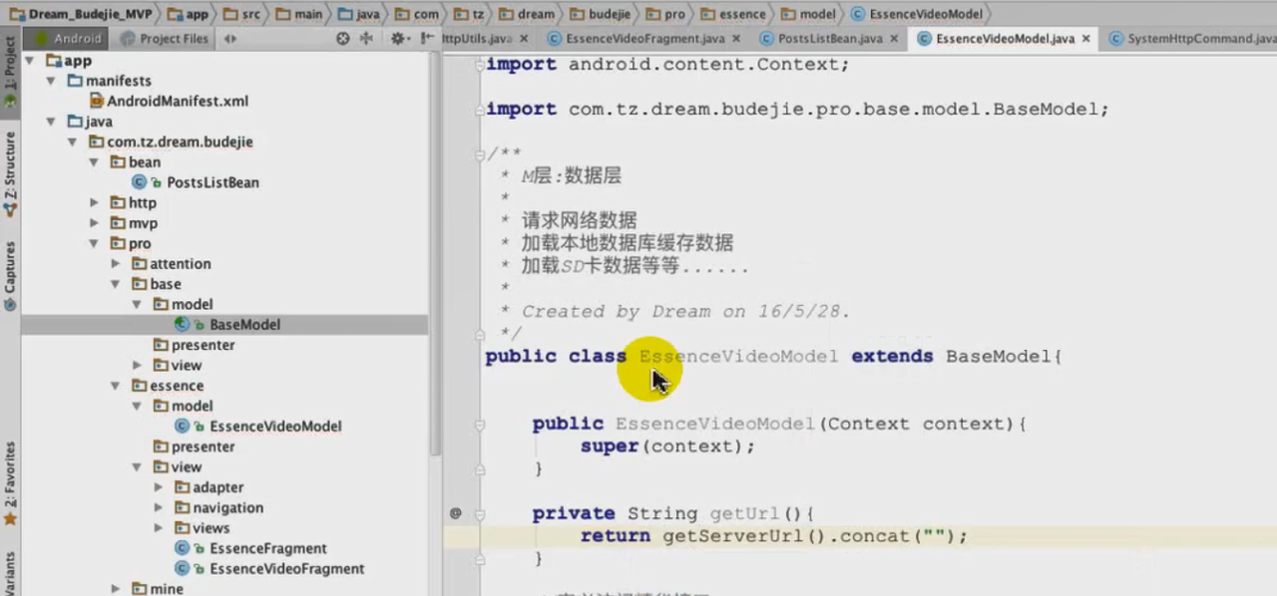Click the import android.content.Context line

(x=667, y=65)
